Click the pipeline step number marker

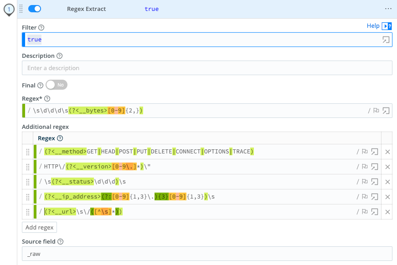pyautogui.click(x=9, y=9)
